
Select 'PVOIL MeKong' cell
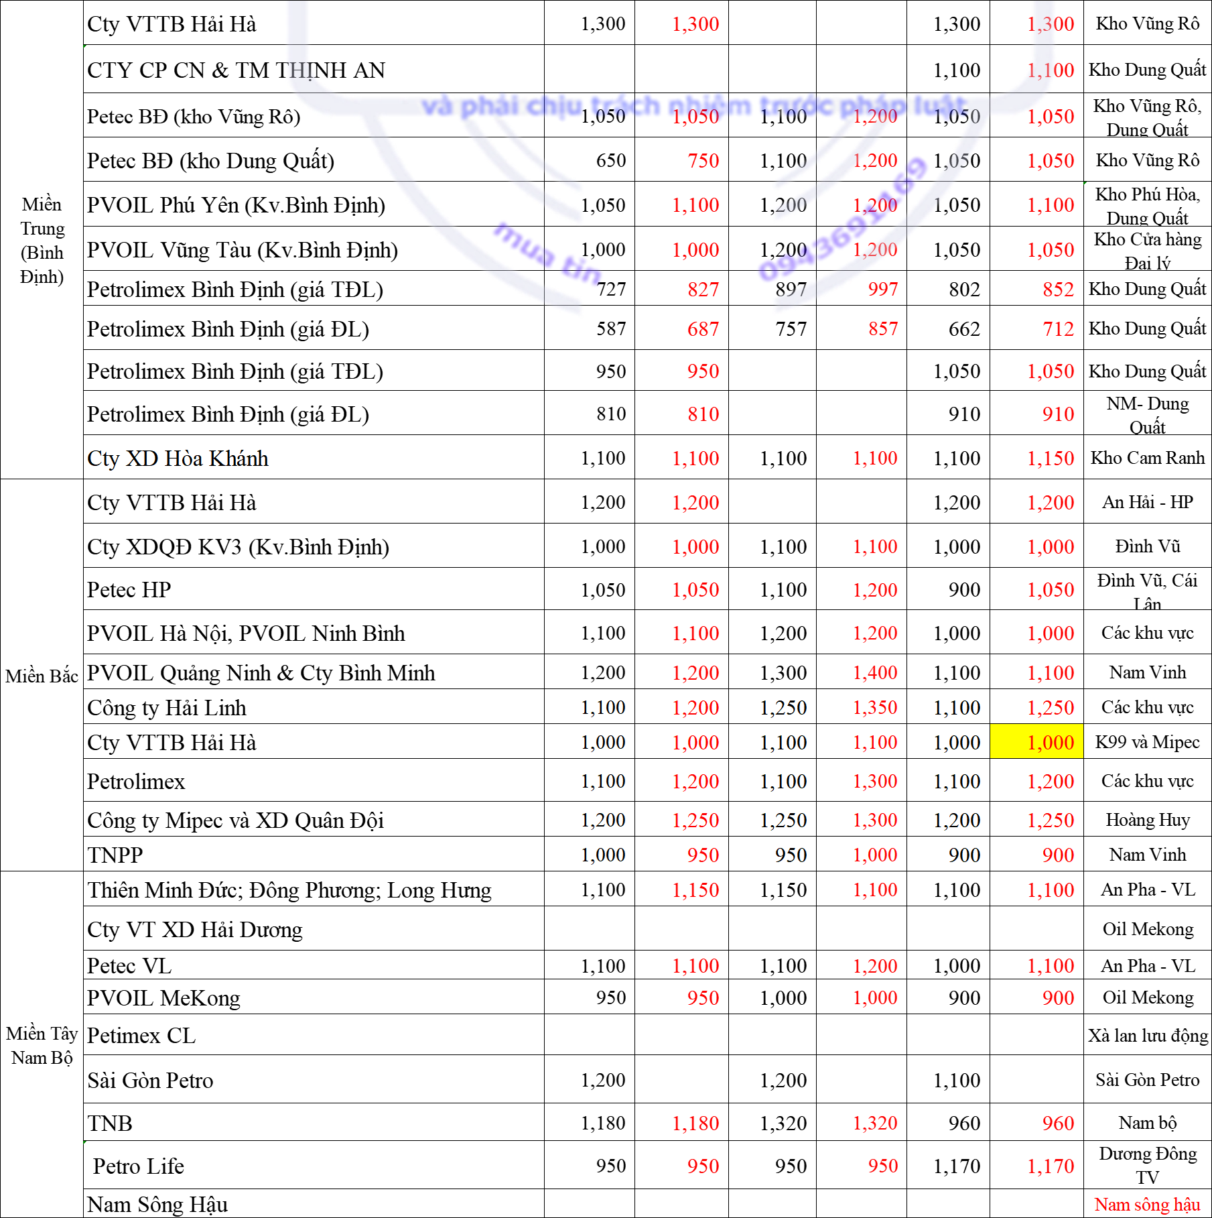tap(314, 997)
